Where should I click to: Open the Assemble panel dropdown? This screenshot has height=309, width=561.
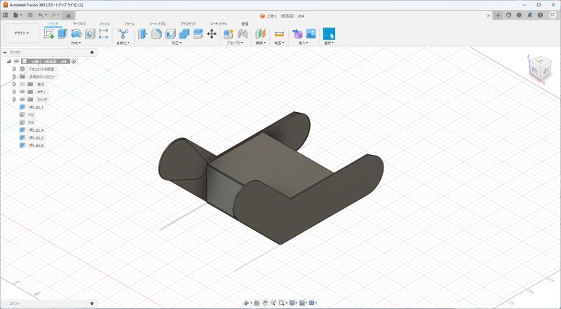click(235, 43)
